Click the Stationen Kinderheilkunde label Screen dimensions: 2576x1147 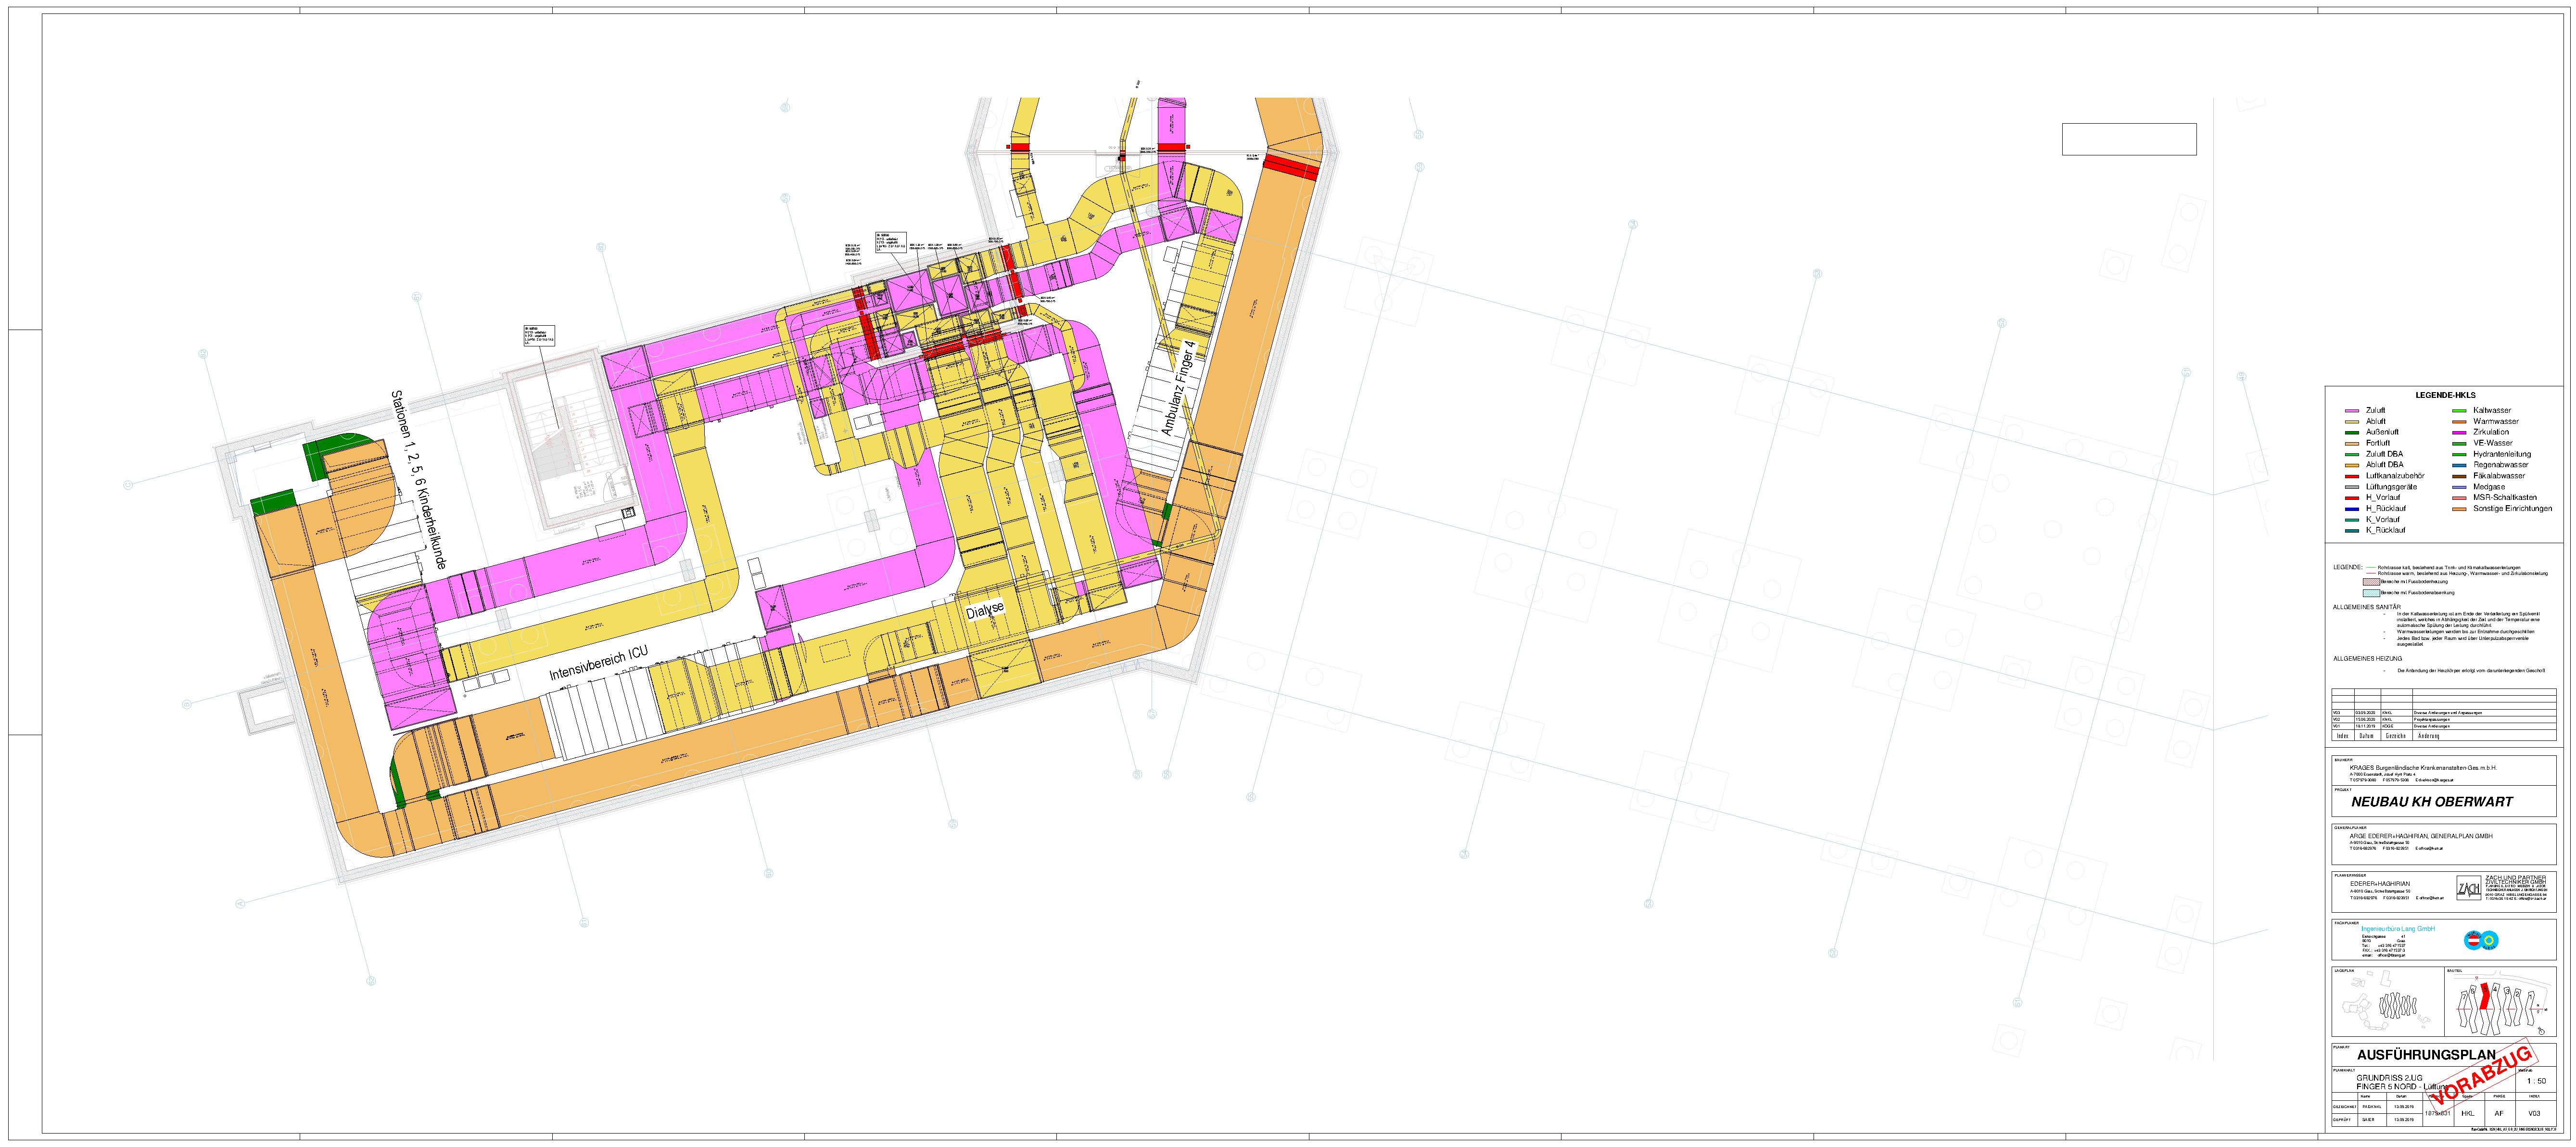click(x=417, y=479)
